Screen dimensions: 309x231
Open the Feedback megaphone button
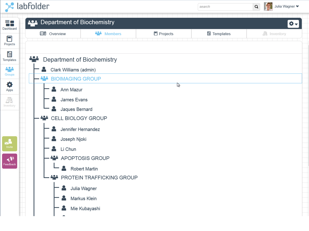(x=10, y=161)
